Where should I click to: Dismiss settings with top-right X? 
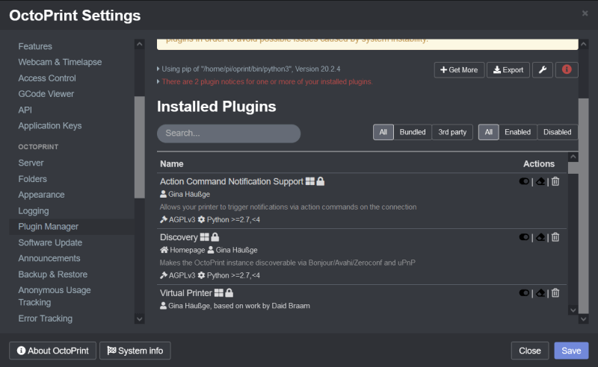(x=585, y=13)
